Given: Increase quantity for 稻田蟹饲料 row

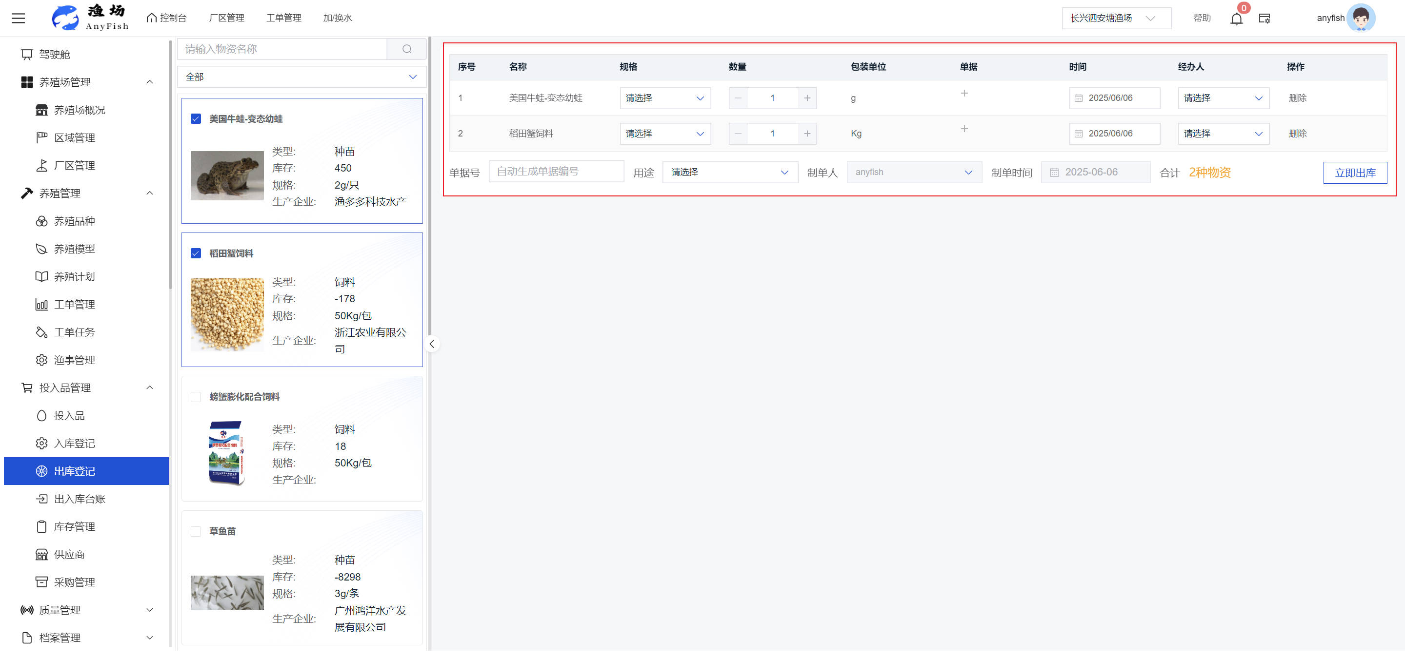Looking at the screenshot, I should tap(807, 134).
